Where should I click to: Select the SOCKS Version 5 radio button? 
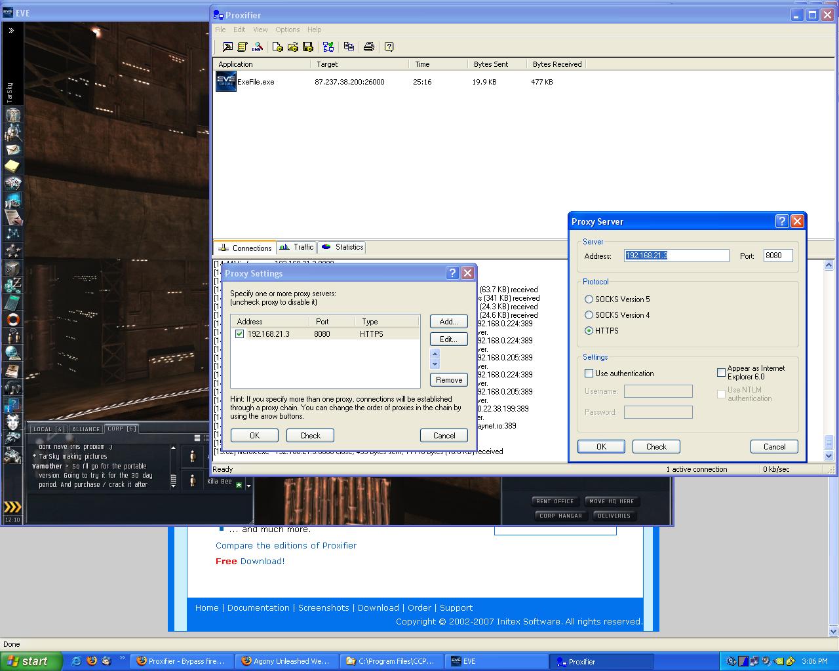(589, 299)
